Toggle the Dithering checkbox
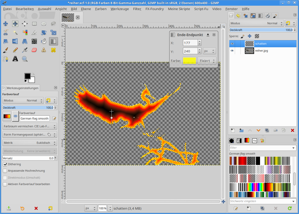 5,164
